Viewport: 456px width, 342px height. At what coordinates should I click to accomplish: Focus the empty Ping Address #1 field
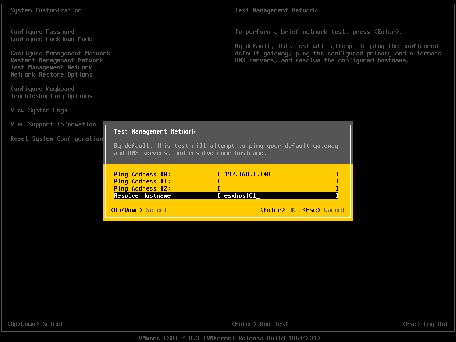(278, 182)
